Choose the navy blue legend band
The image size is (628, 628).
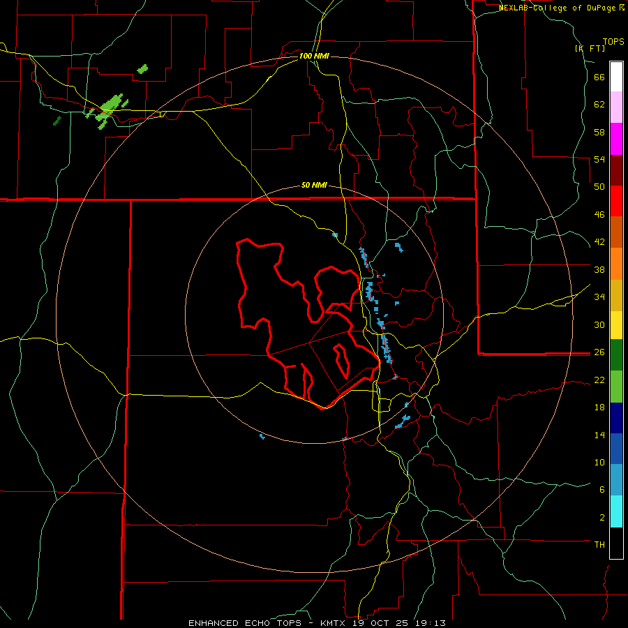(616, 418)
